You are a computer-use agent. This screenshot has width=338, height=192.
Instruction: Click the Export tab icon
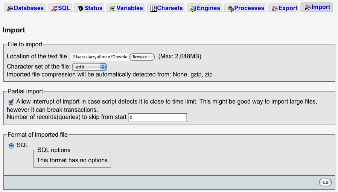275,8
